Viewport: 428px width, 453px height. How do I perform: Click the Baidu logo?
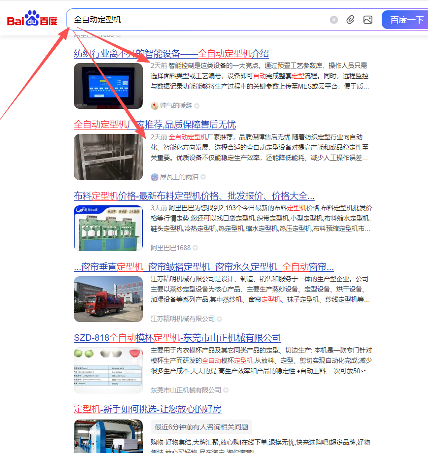(x=32, y=20)
